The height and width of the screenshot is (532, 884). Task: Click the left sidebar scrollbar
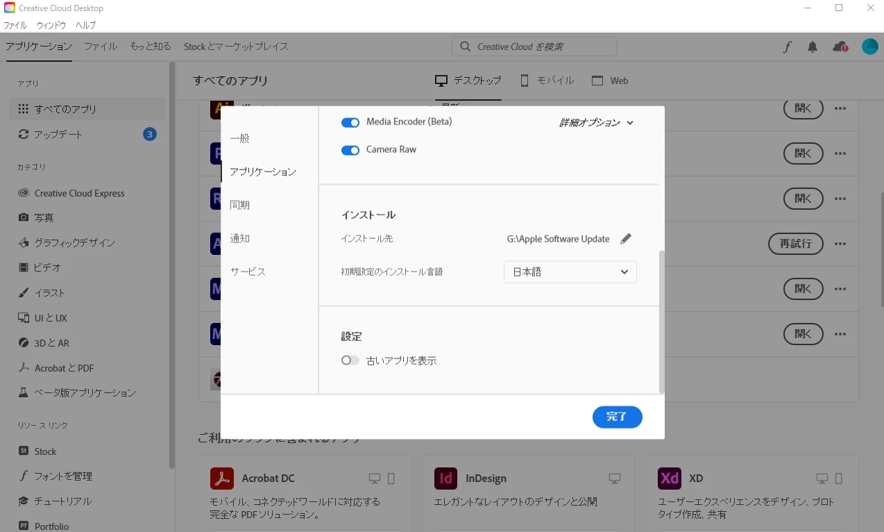click(x=172, y=265)
